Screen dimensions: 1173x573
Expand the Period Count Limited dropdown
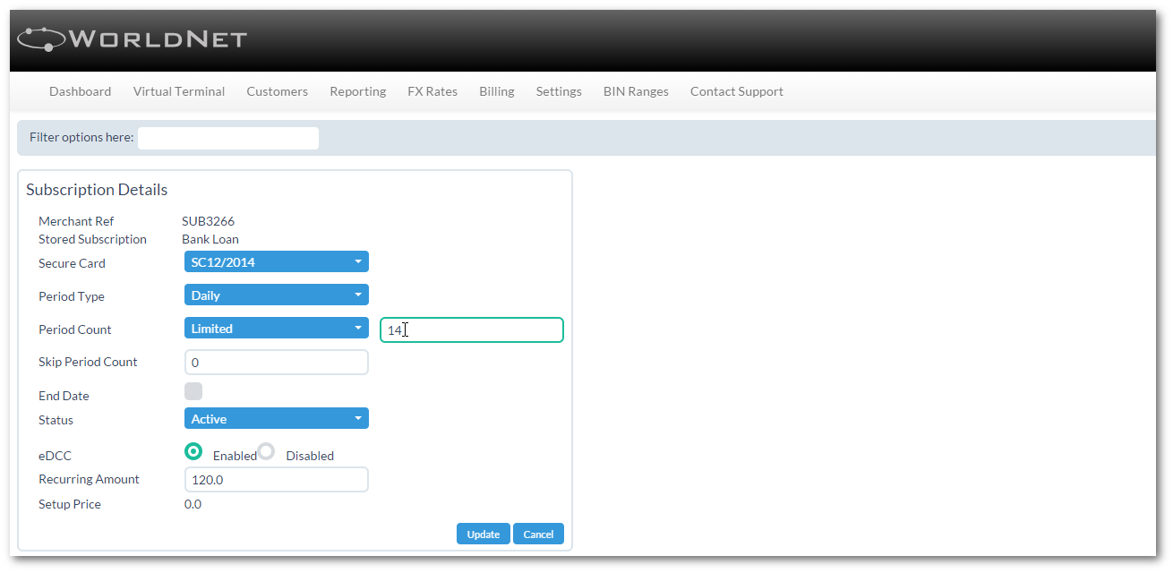point(276,329)
